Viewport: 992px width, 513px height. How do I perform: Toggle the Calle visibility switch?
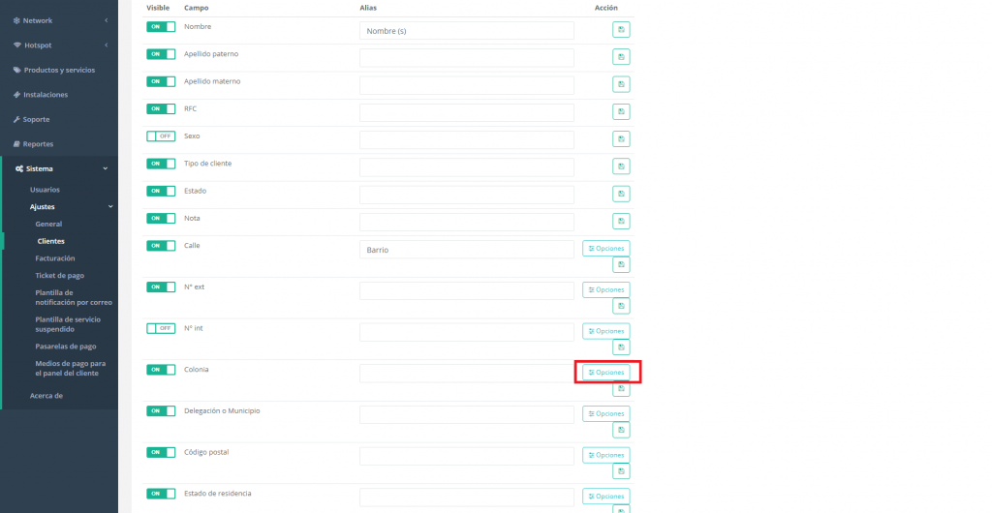click(161, 246)
